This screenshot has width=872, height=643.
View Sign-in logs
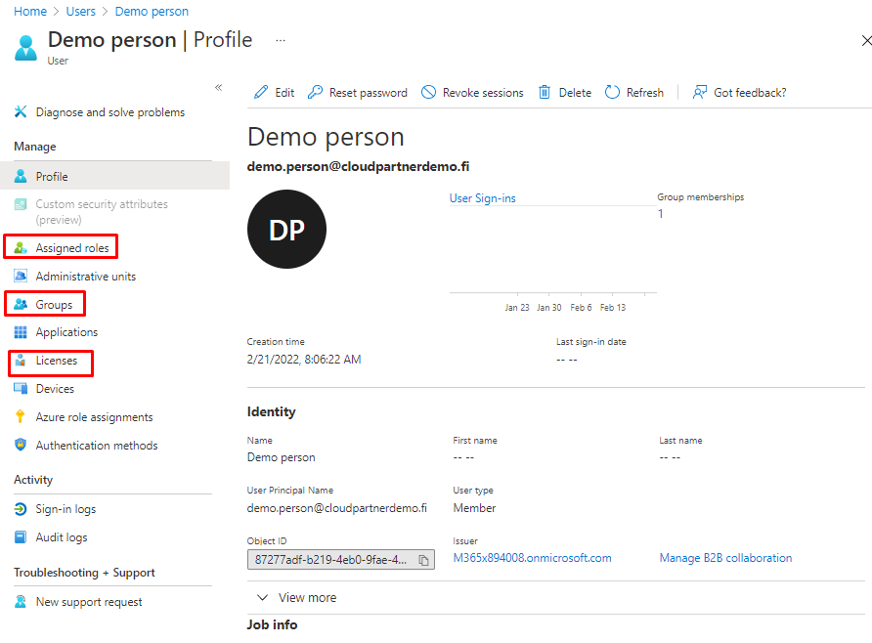click(65, 509)
